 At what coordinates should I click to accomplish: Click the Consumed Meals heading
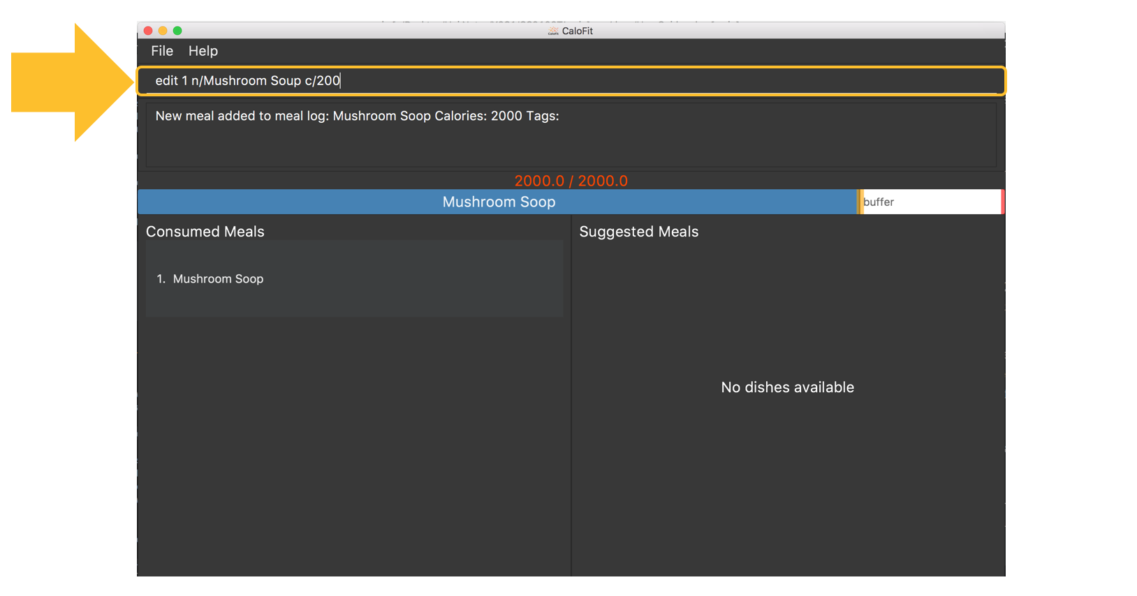[205, 232]
